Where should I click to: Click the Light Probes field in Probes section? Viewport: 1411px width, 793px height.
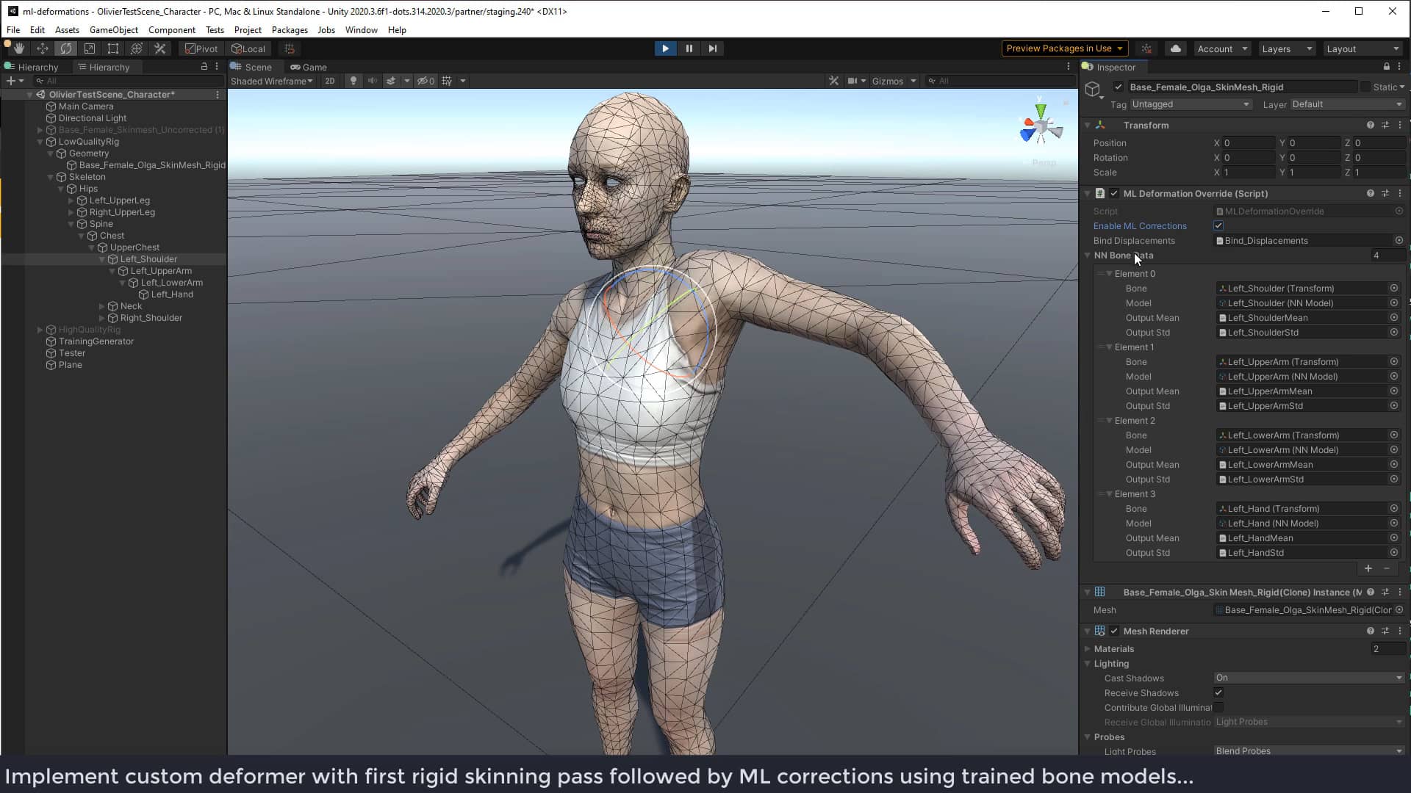pyautogui.click(x=1308, y=751)
